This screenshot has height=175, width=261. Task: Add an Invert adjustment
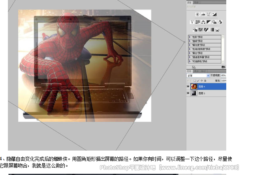pos(195,30)
